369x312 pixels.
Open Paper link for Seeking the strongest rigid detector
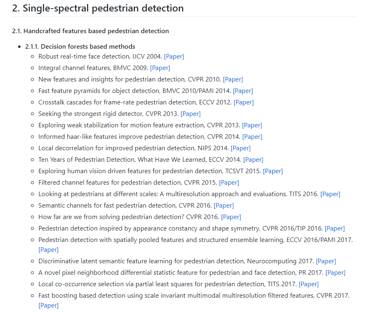[x=191, y=114]
